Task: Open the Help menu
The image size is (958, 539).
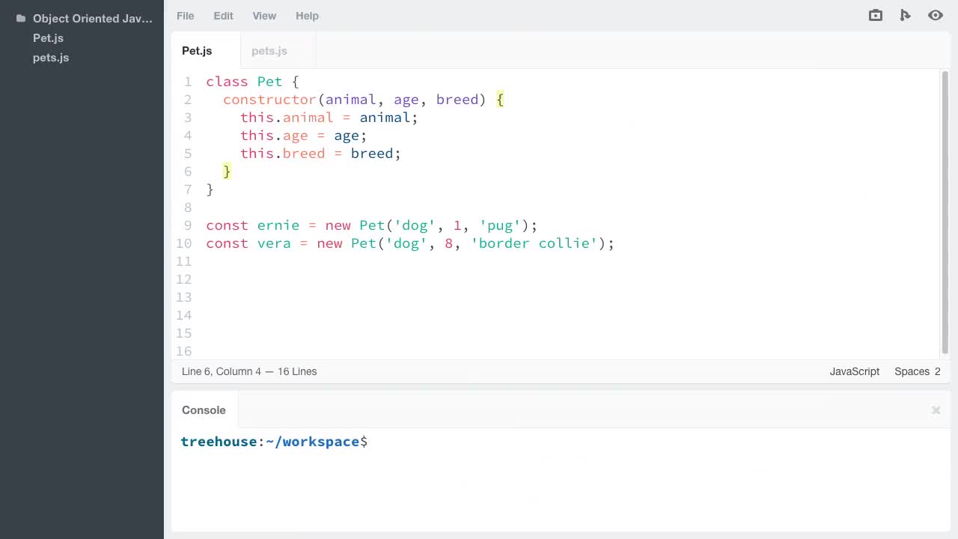Action: 307,16
